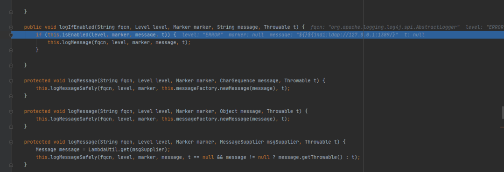The height and width of the screenshot is (172, 504).
Task: Click the fold end marker of the CharSequence logMessage method
Action: (11, 96)
